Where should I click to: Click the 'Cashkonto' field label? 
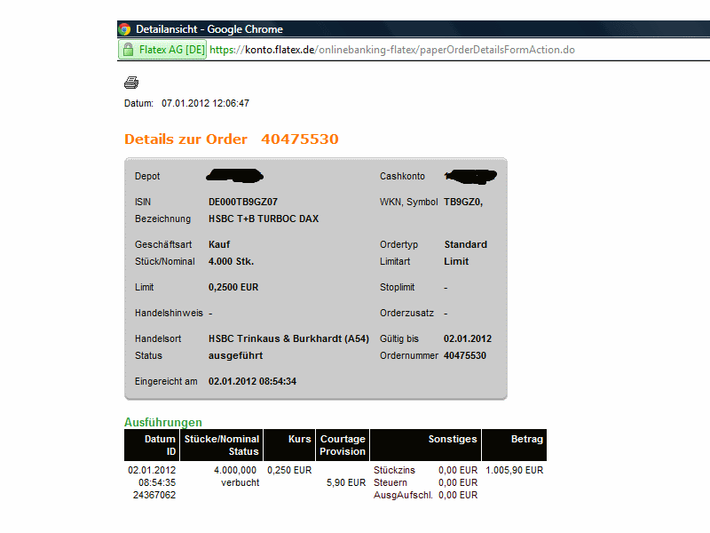pos(402,176)
